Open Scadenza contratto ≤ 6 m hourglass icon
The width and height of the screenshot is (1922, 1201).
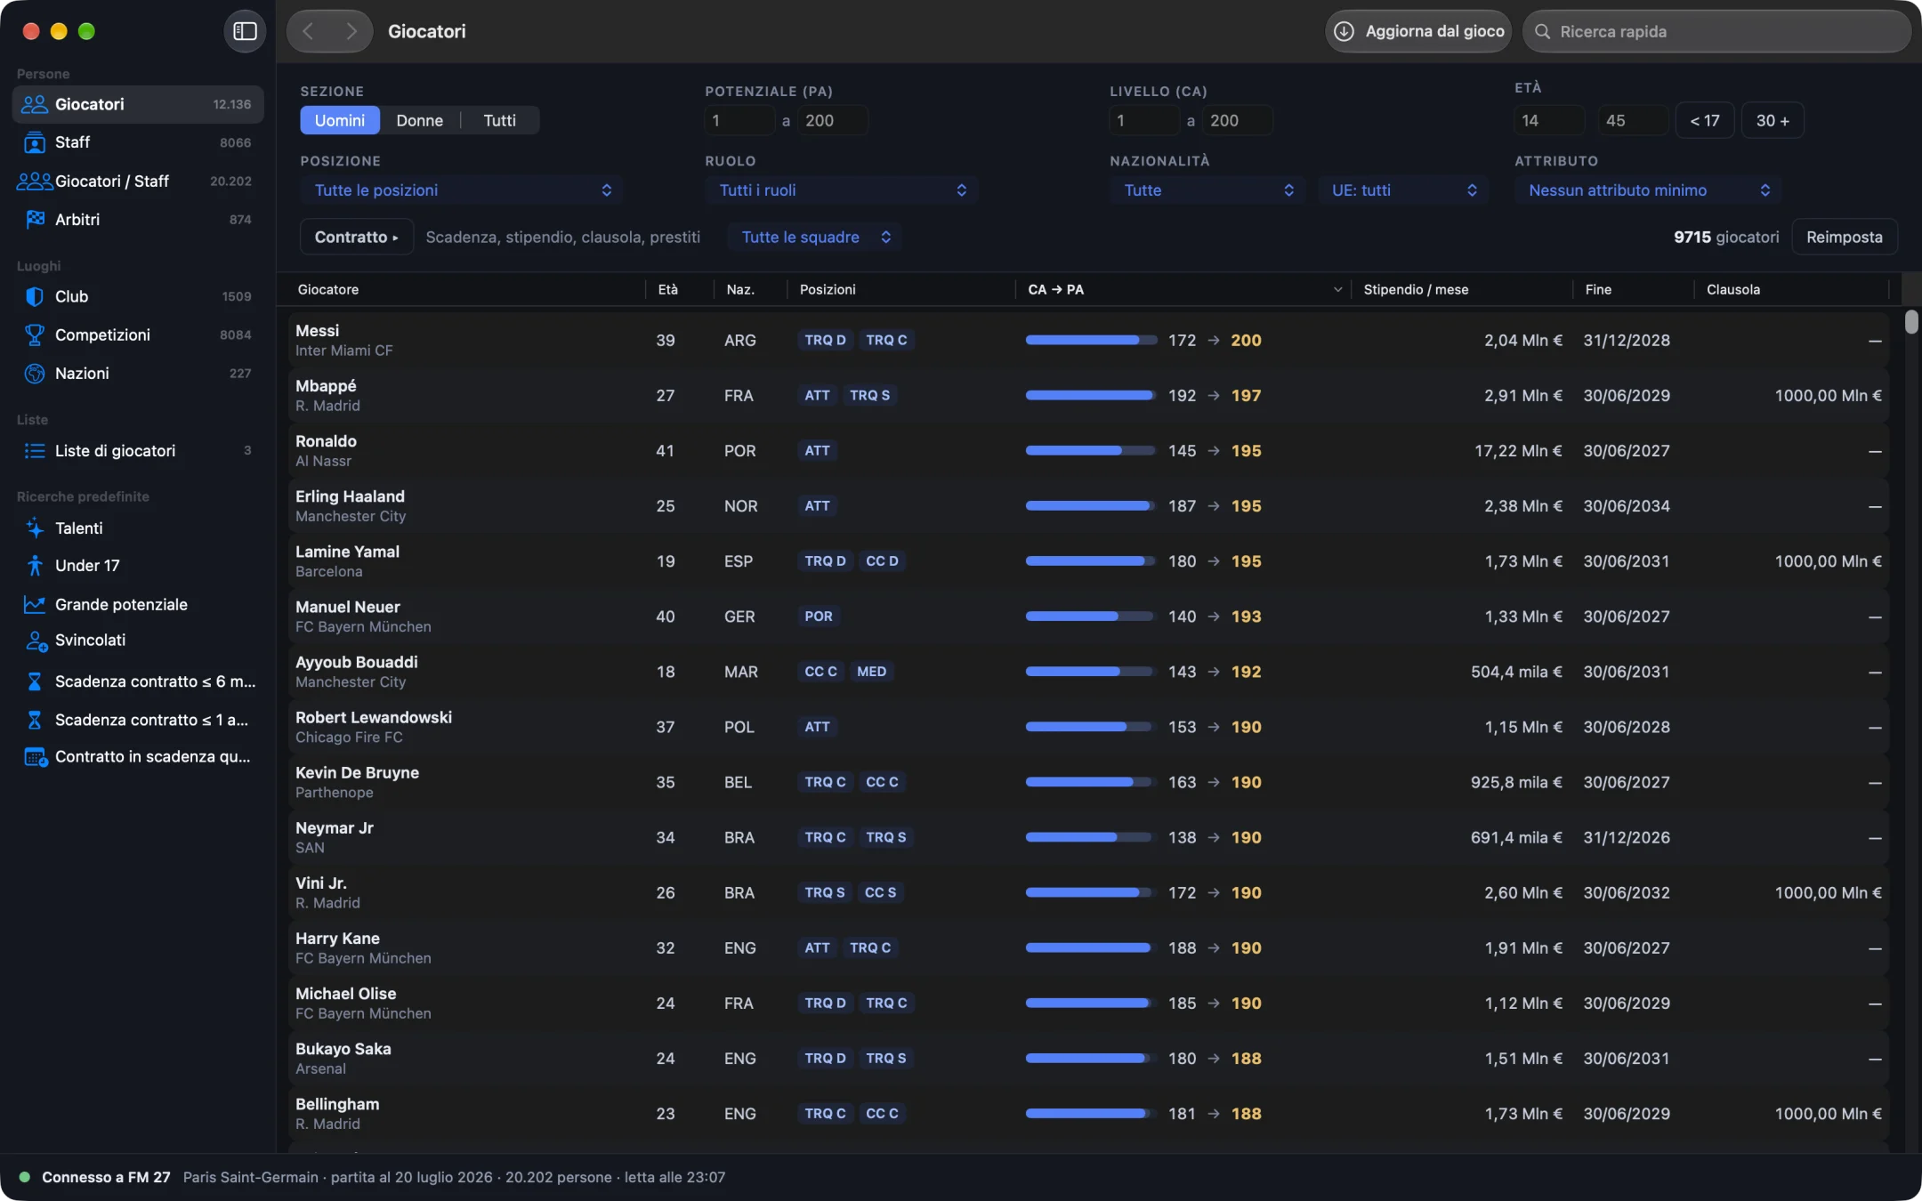pos(35,681)
